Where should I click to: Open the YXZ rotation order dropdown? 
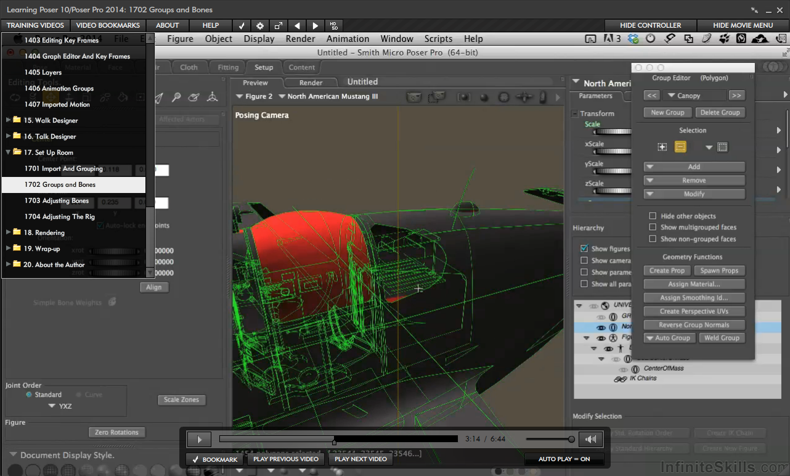point(60,406)
